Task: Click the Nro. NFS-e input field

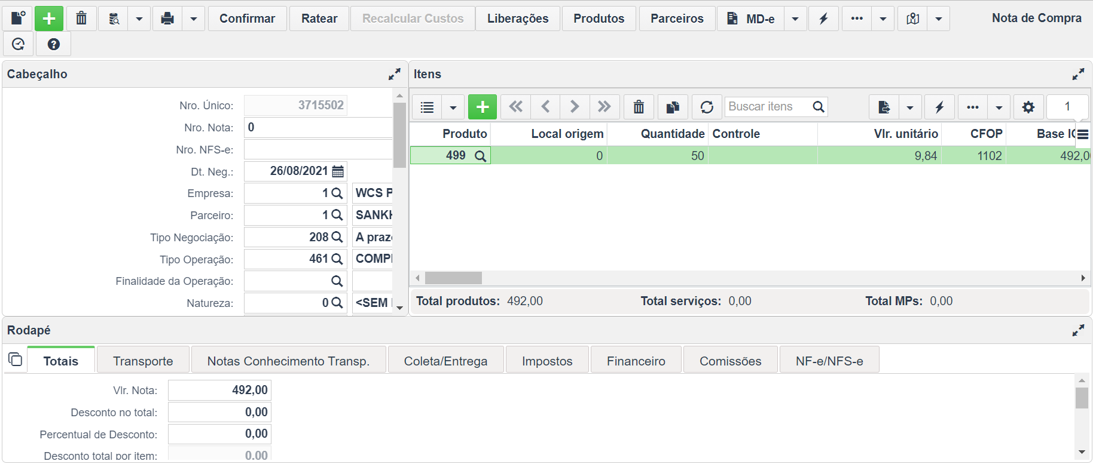Action: point(318,149)
